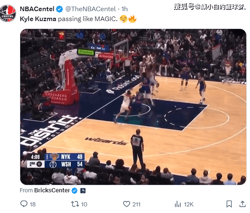Click the affiliate badge after BricksCenter
This screenshot has height=213, width=250.
[x=83, y=191]
